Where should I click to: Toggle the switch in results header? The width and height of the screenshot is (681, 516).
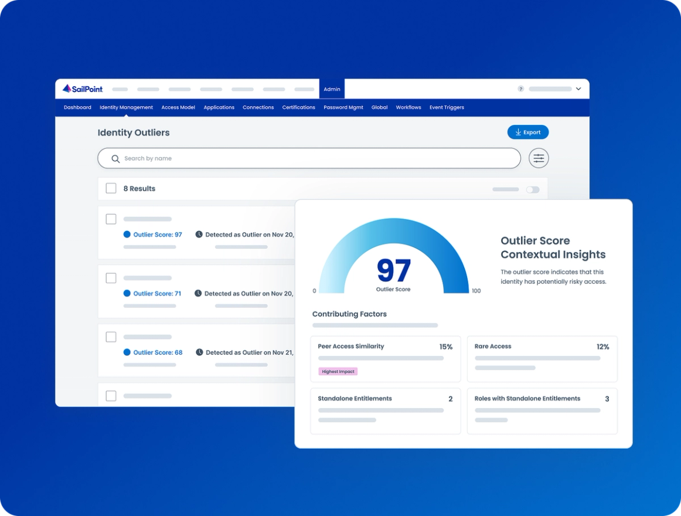[x=533, y=189]
